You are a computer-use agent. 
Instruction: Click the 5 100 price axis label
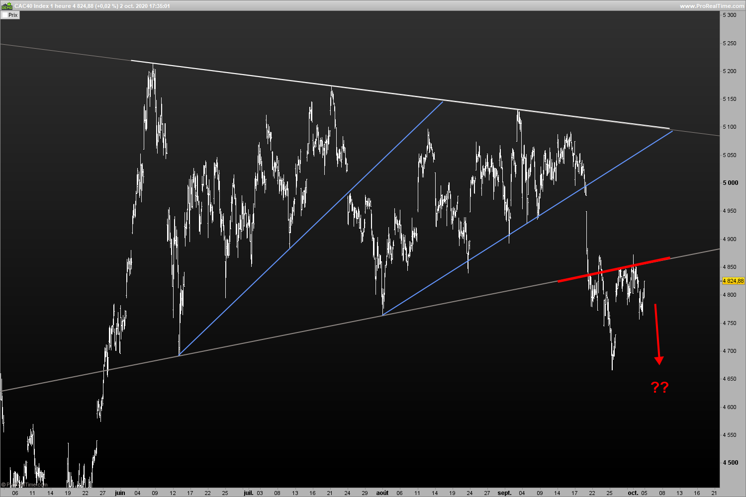730,127
